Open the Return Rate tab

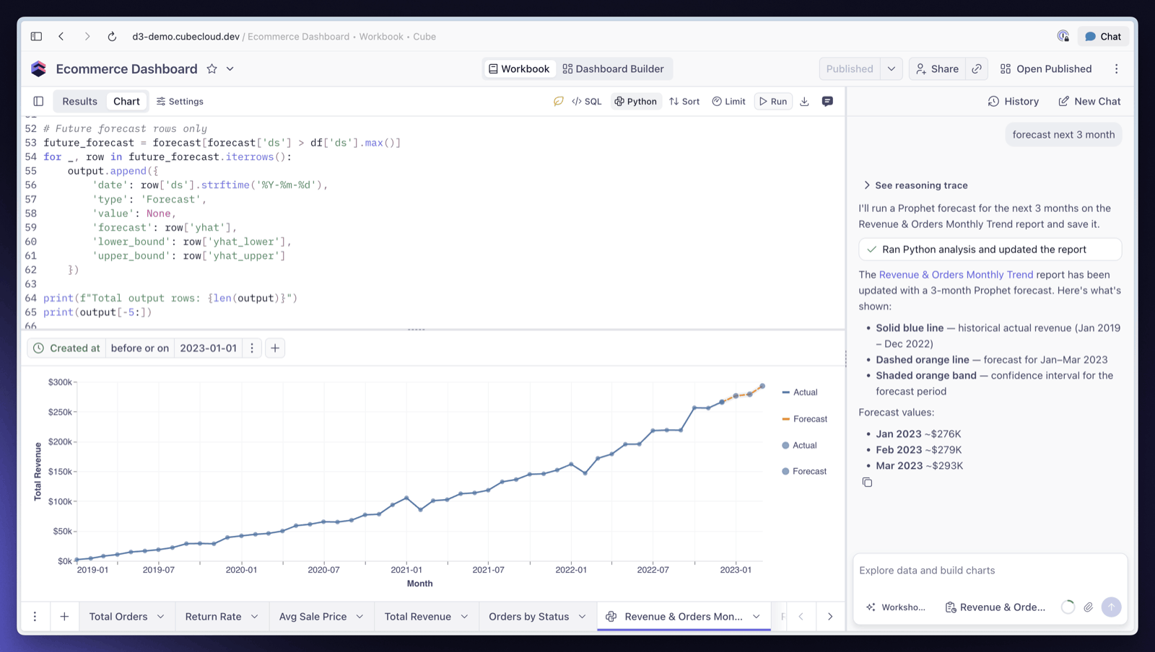(x=213, y=617)
